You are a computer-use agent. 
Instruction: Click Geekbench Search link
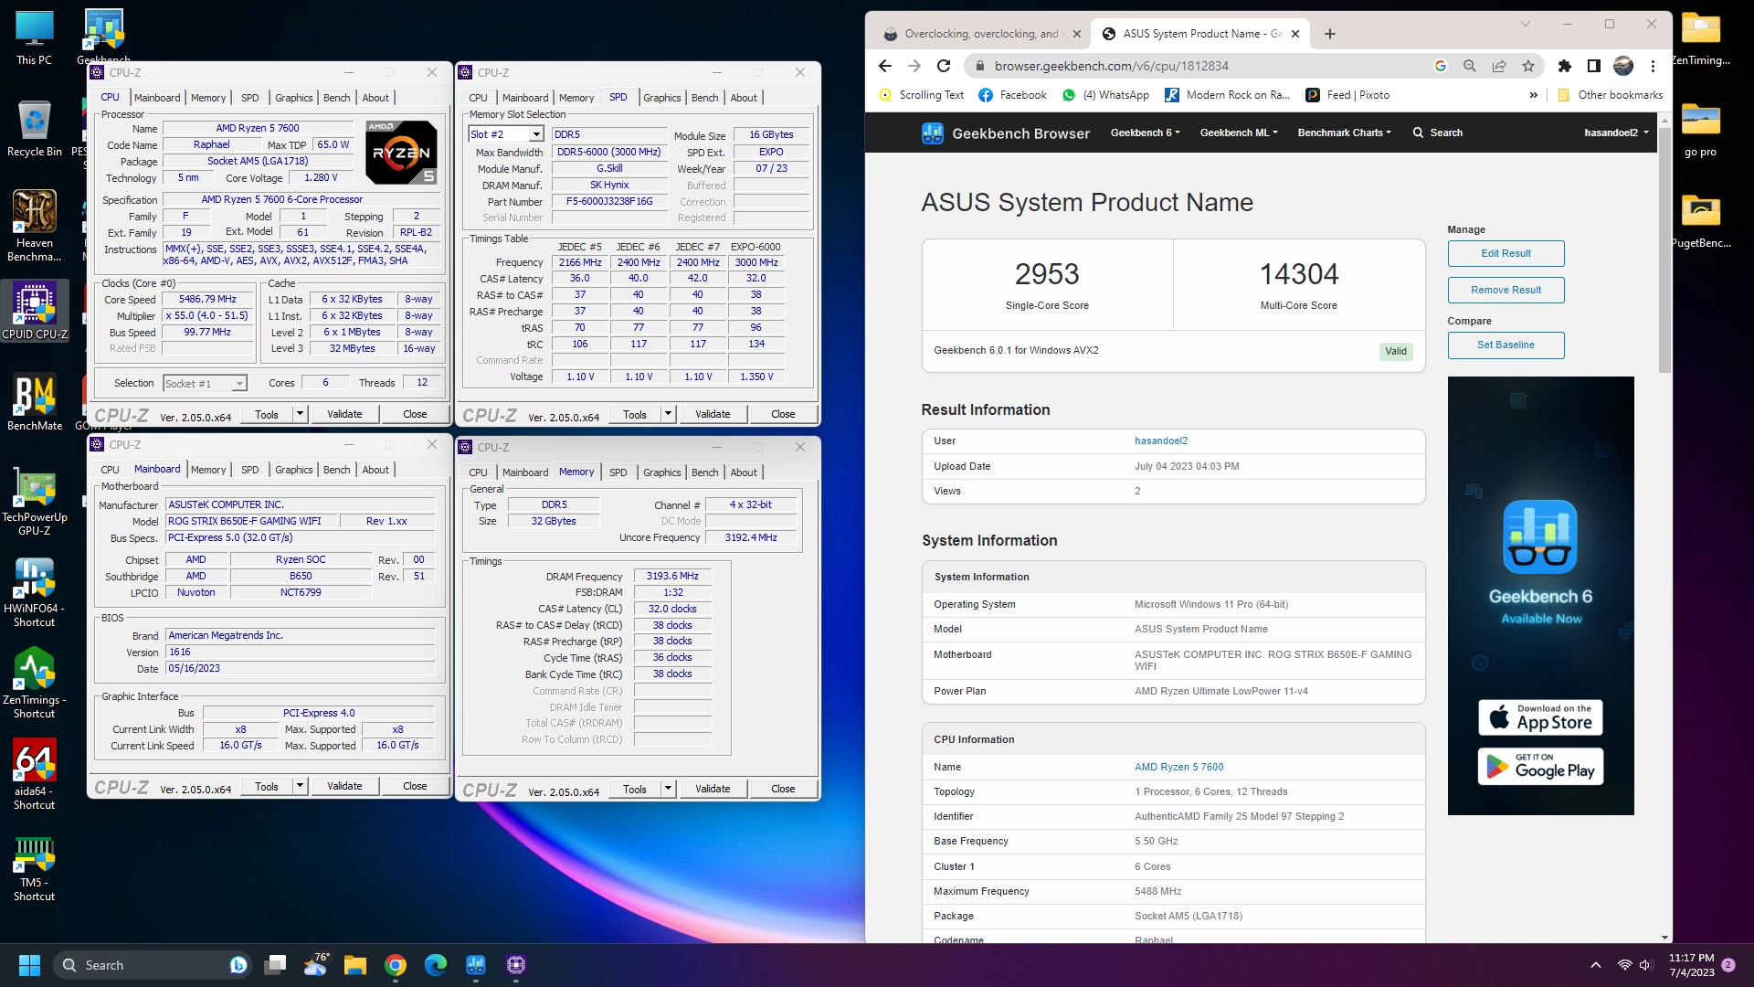point(1438,133)
